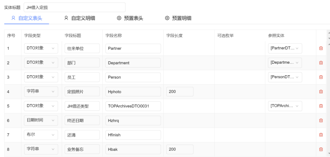This screenshot has height=157, width=330.
Task: Click 往来单位 field title input
Action: pyautogui.click(x=82, y=48)
